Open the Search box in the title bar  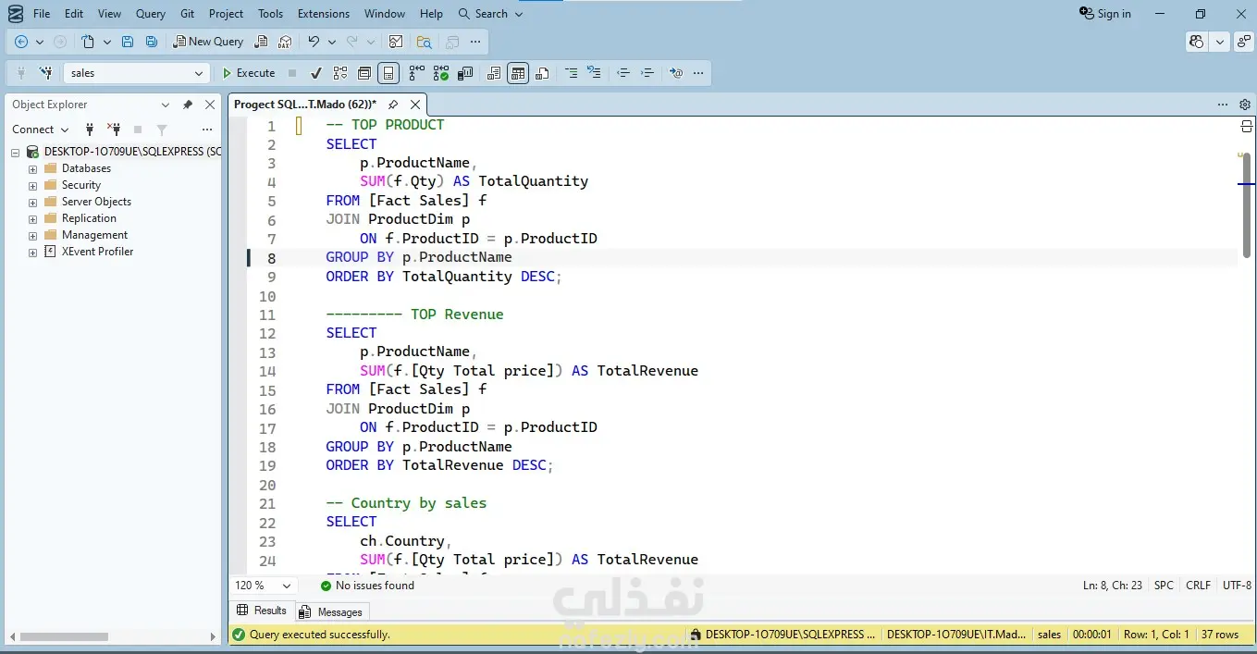pos(490,14)
